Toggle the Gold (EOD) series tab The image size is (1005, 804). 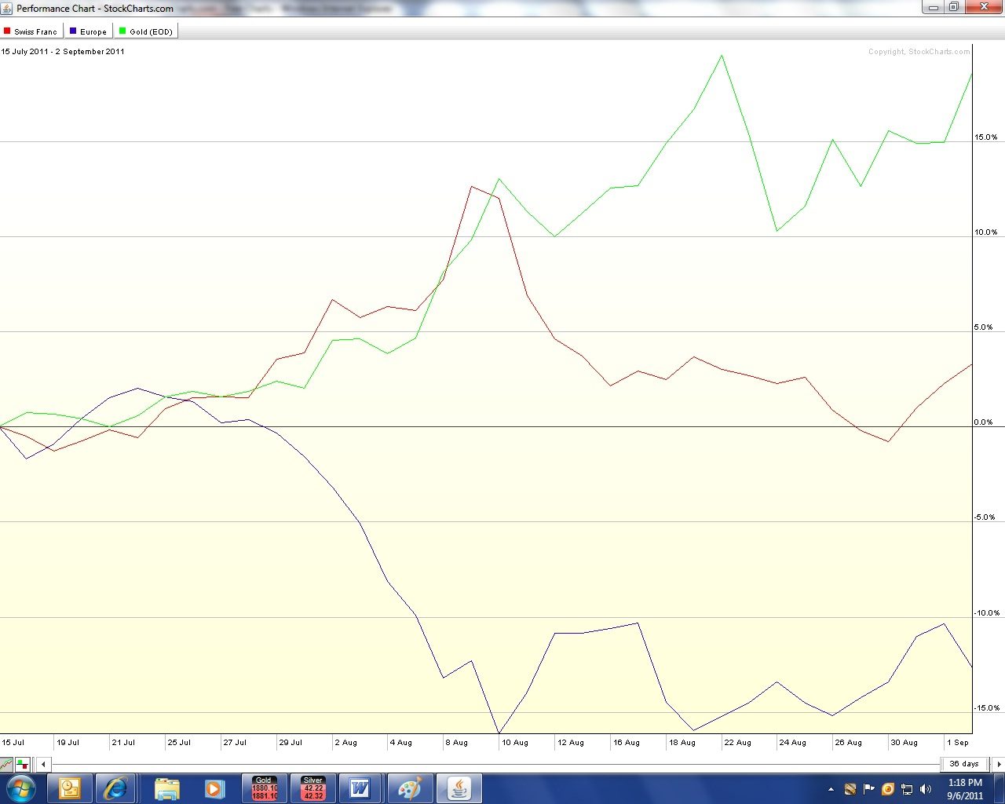pos(146,31)
